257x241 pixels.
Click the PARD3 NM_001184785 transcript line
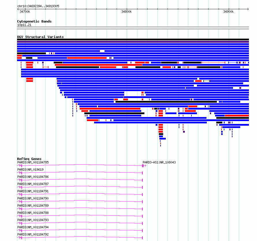pyautogui.click(x=80, y=165)
